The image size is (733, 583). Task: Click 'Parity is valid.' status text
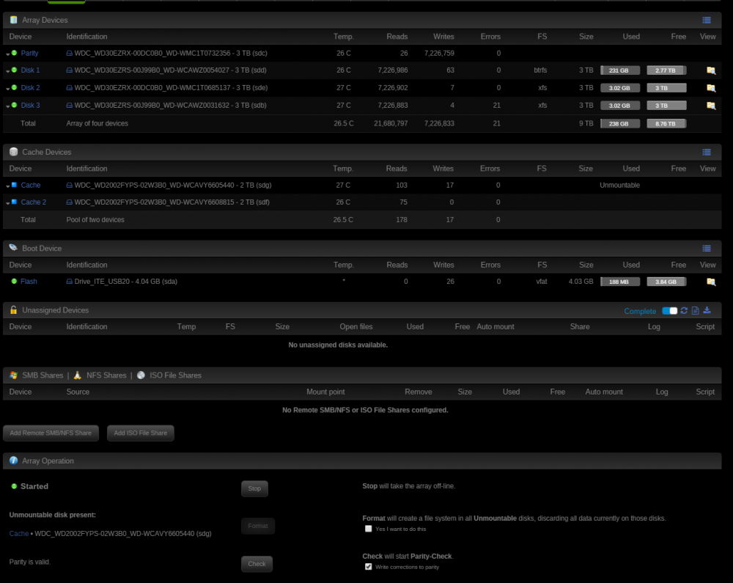(30, 562)
